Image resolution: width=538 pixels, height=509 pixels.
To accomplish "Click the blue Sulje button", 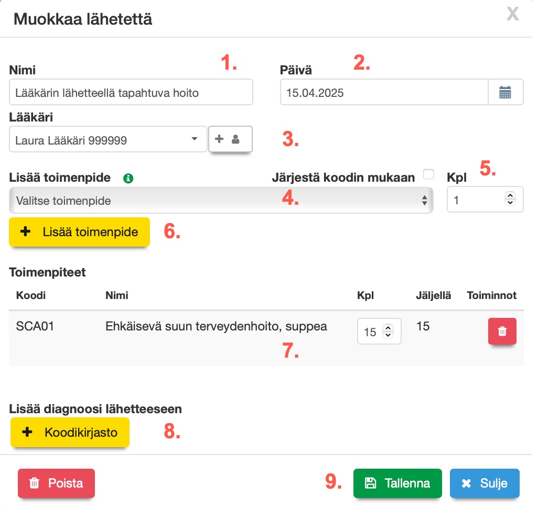I will (485, 483).
